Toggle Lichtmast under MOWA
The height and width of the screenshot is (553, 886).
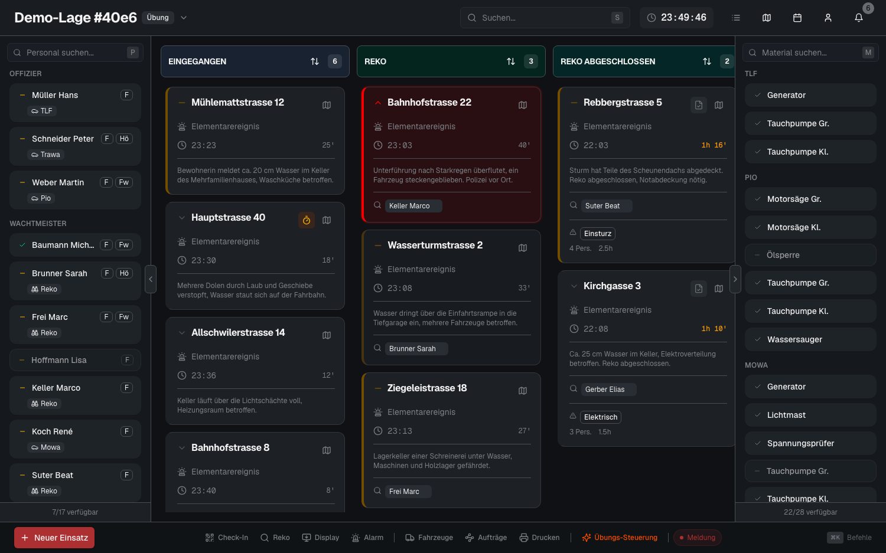(x=810, y=415)
